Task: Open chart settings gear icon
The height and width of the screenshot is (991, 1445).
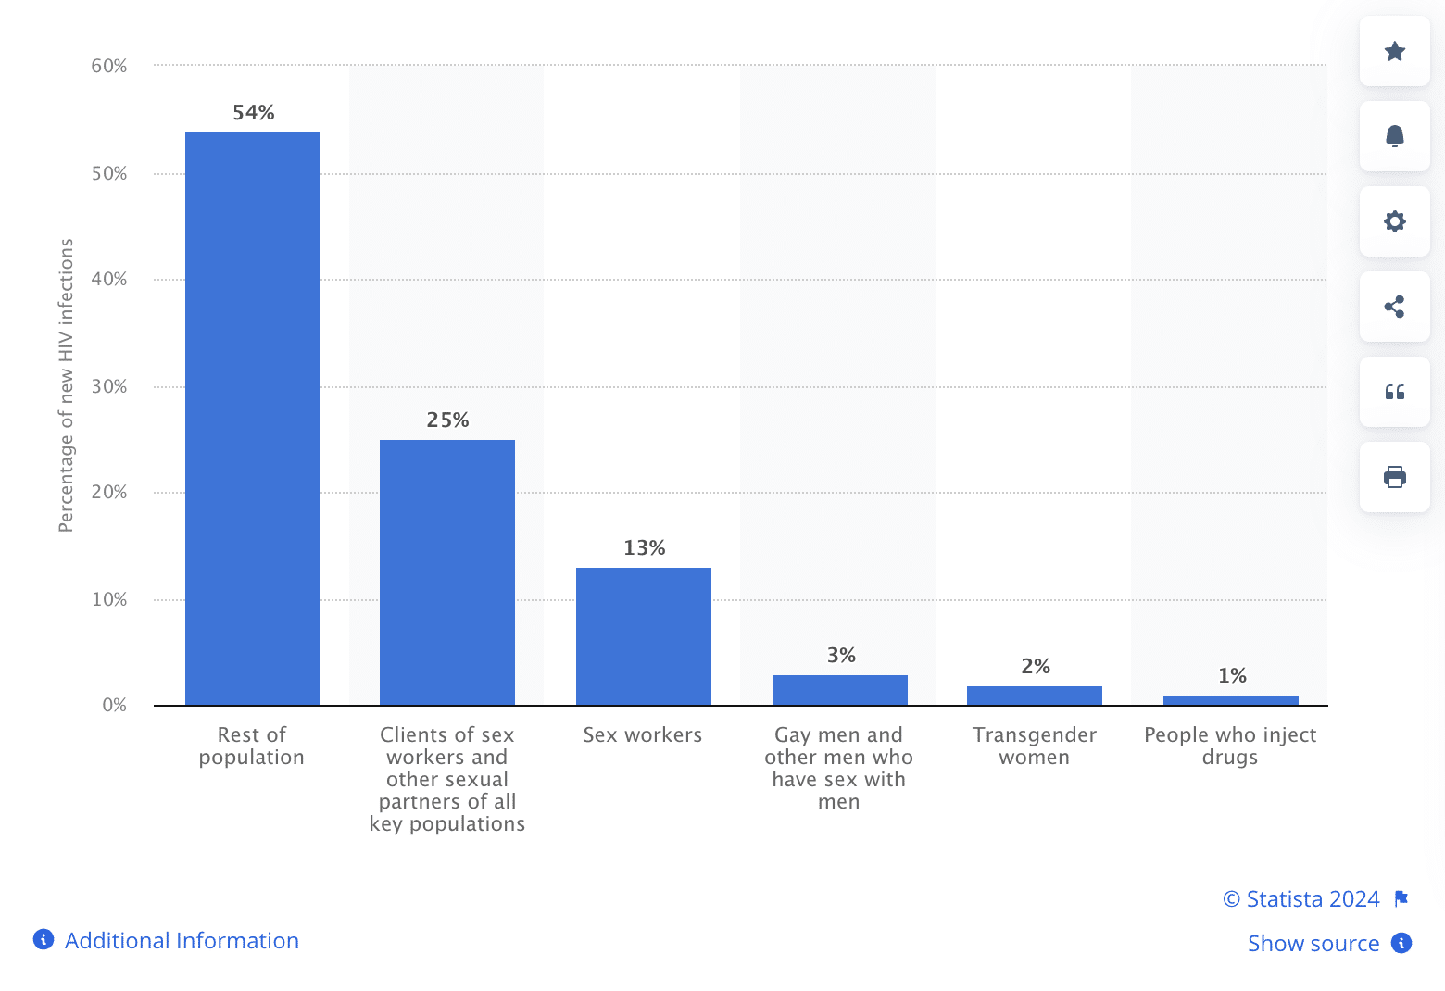Action: point(1394,221)
